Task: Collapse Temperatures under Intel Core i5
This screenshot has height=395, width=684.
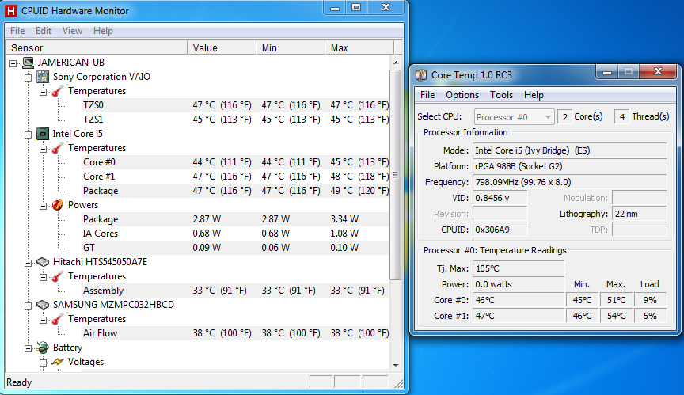Action: pyautogui.click(x=43, y=149)
